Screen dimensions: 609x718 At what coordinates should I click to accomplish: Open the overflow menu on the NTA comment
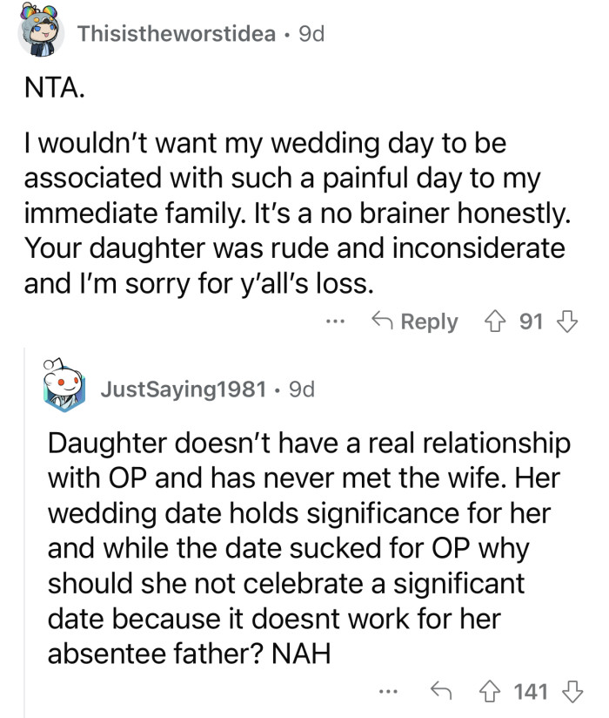click(x=337, y=322)
